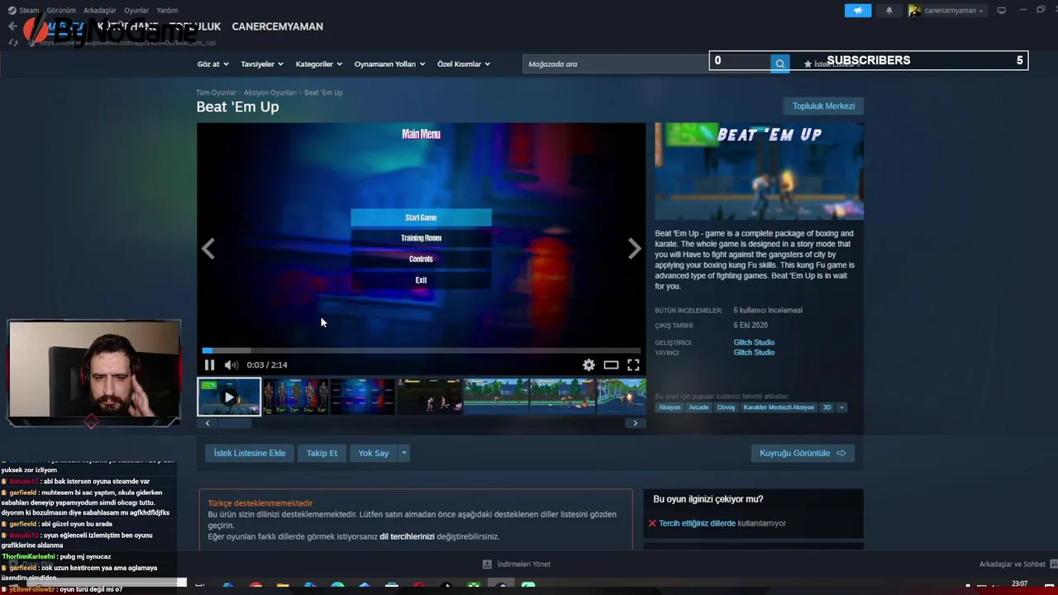Click the downloads icon in bottom bar
This screenshot has width=1058, height=595.
(x=487, y=564)
